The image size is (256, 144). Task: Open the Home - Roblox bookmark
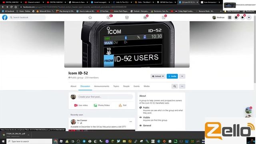coord(23,11)
